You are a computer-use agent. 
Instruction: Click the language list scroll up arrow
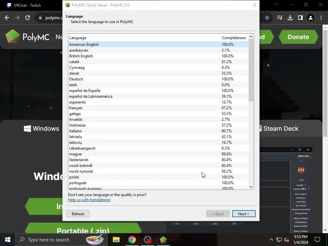tap(251, 37)
